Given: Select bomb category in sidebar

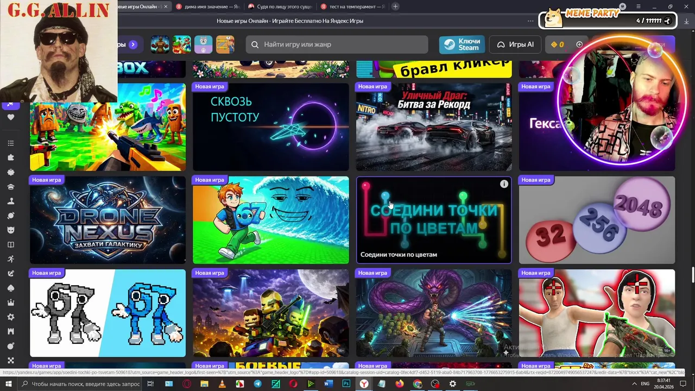Looking at the screenshot, I should (x=11, y=346).
